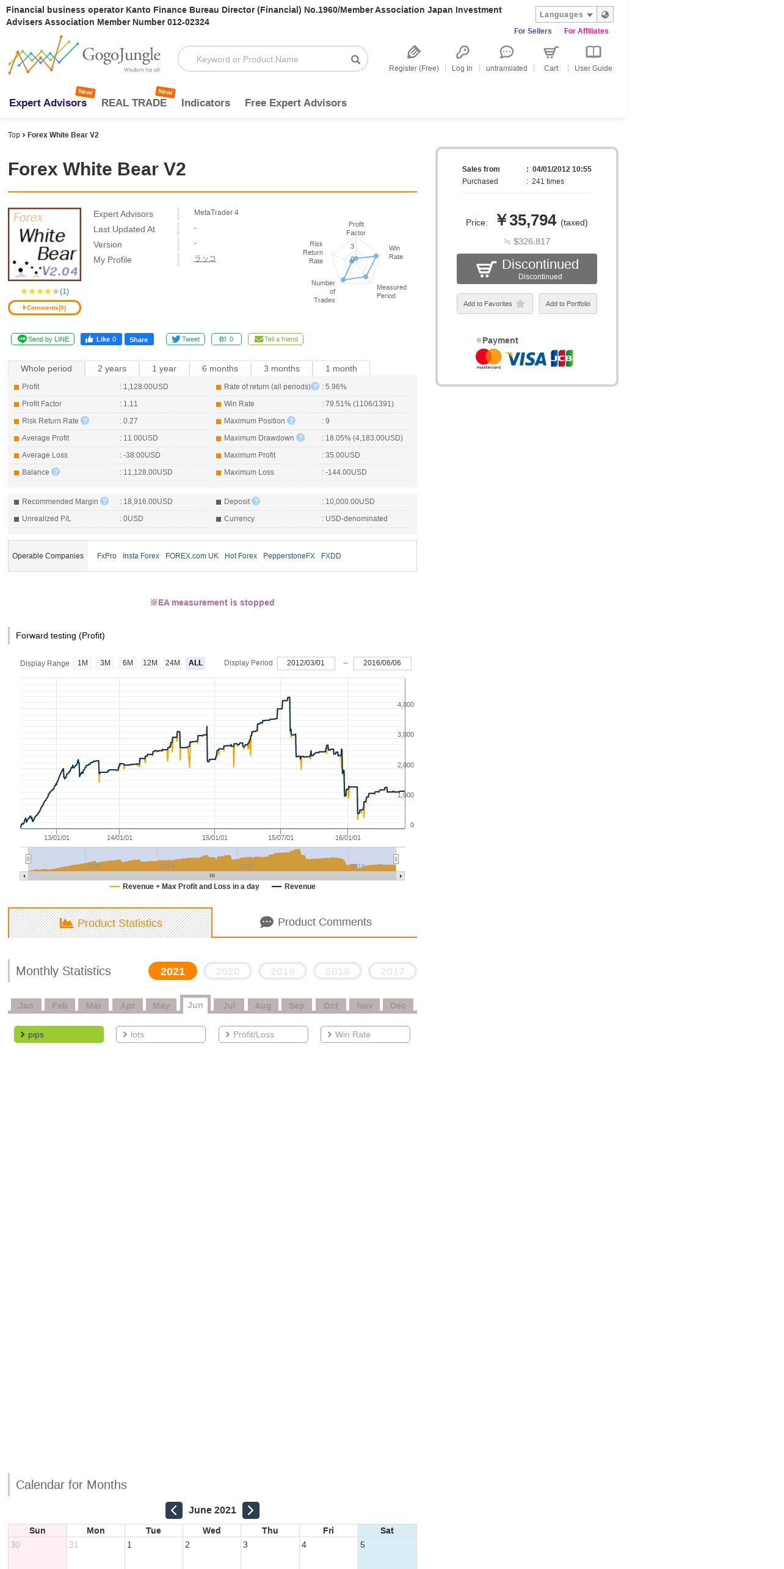The image size is (784, 1569).
Task: Expand the Profit/Loss statistics option
Action: 263,1034
